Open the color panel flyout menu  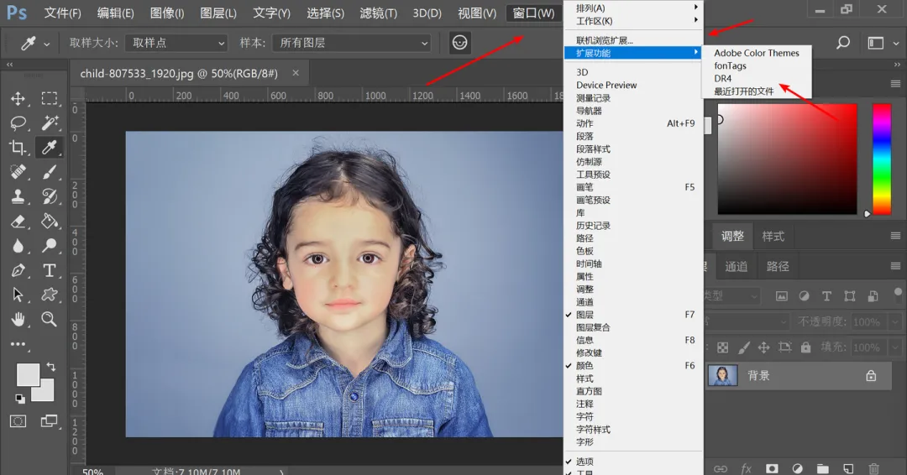[x=895, y=84]
